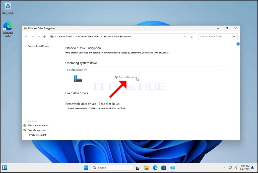Select BitLocker Drive Encryption breadcrumb

coord(117,37)
